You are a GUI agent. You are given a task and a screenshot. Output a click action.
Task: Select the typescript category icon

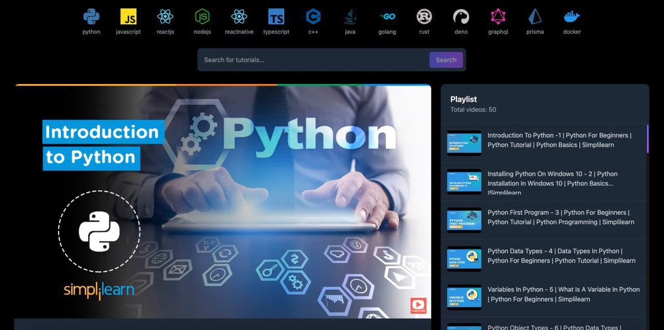276,17
